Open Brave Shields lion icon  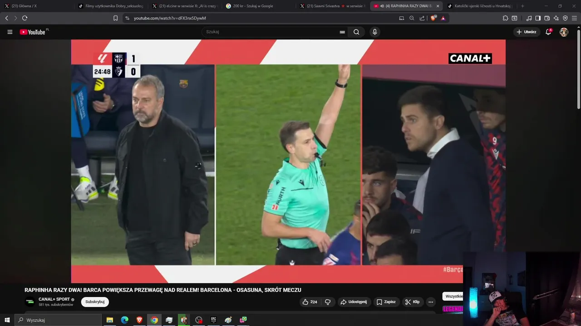433,18
